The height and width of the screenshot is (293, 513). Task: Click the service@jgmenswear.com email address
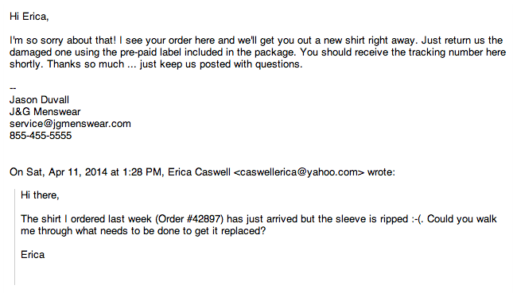tap(70, 124)
